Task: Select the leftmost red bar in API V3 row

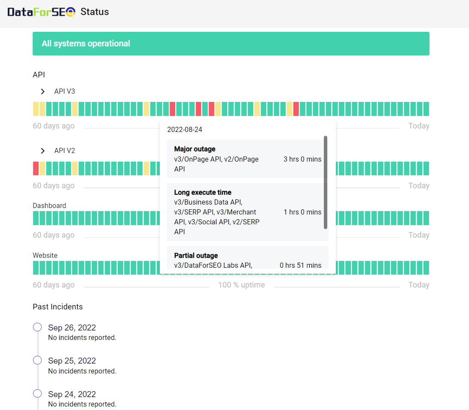Action: click(173, 109)
